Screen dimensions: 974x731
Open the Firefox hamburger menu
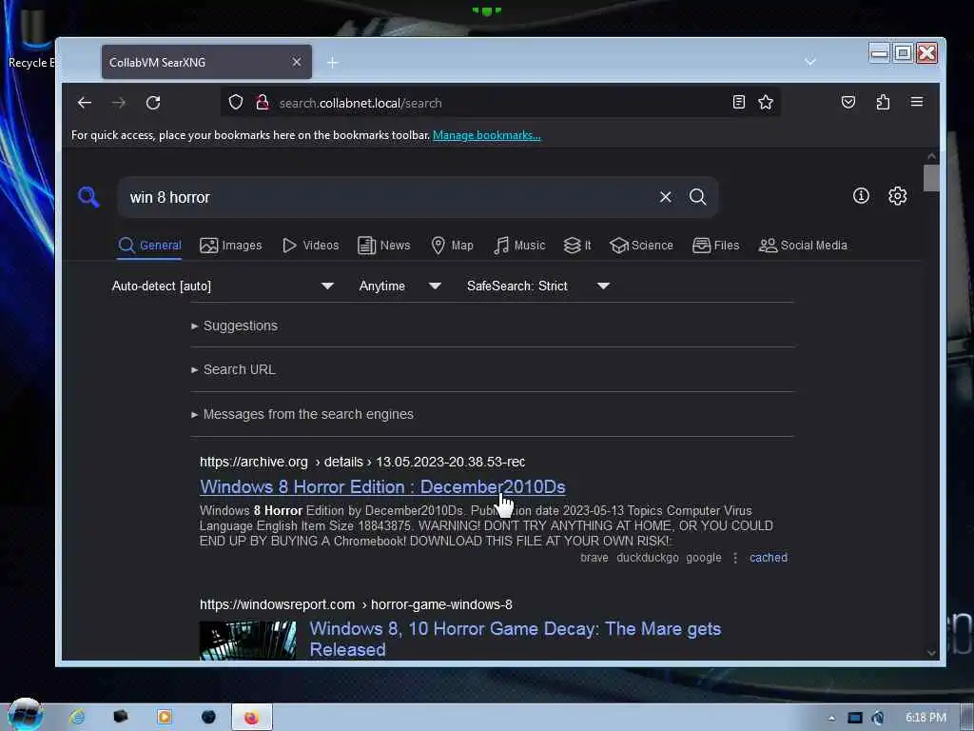(916, 102)
